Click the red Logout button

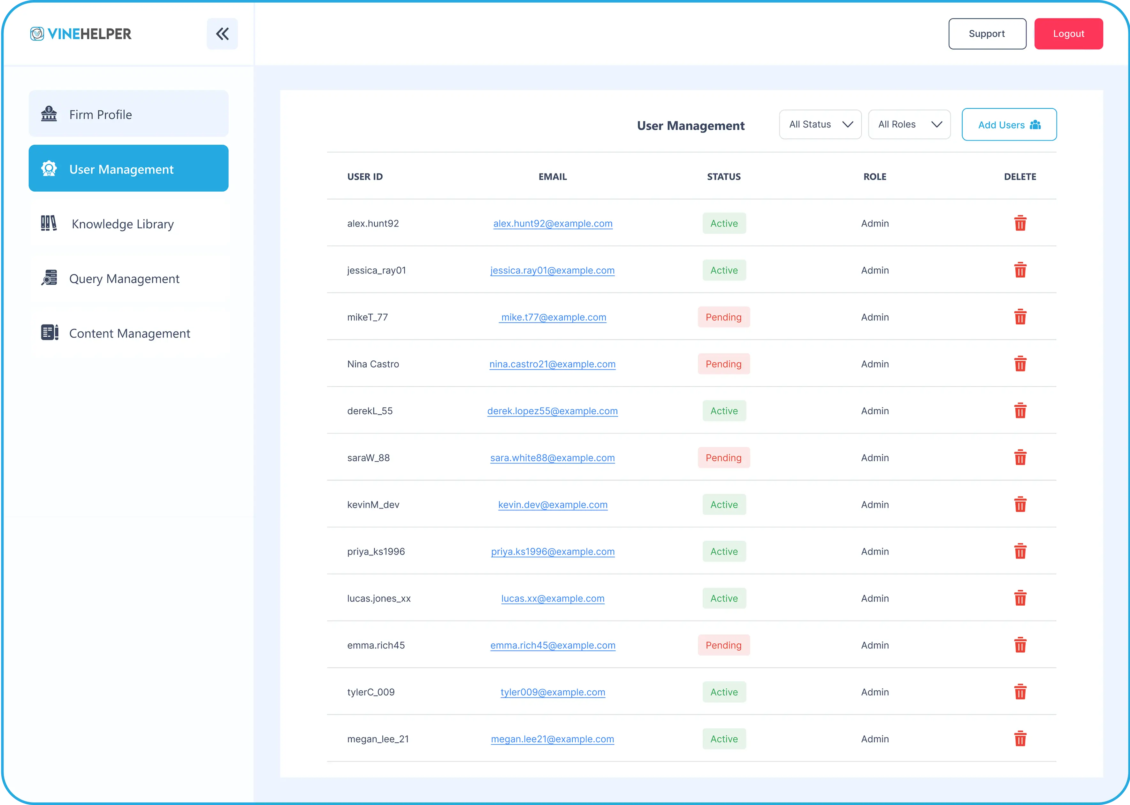point(1069,34)
